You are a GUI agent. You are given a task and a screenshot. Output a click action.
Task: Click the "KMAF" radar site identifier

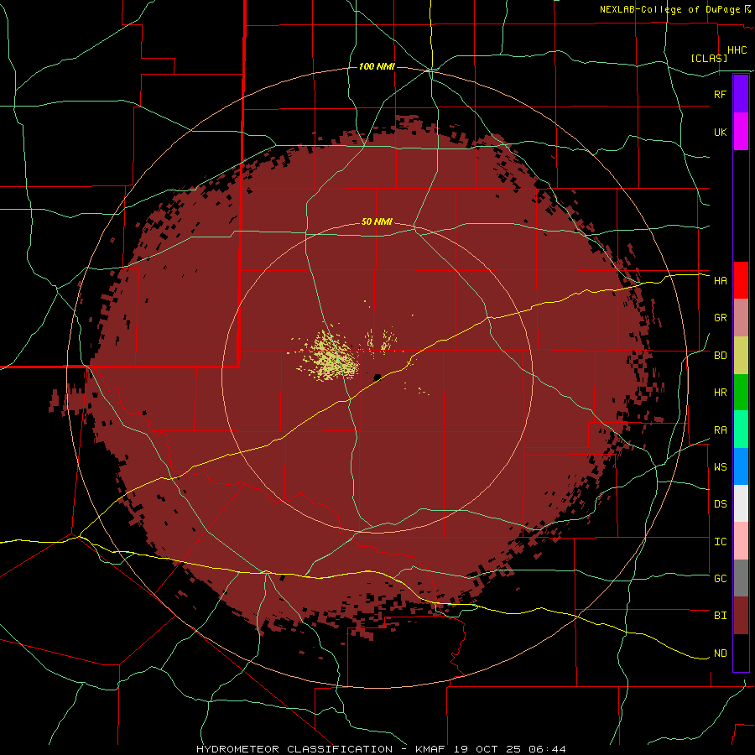(x=430, y=749)
